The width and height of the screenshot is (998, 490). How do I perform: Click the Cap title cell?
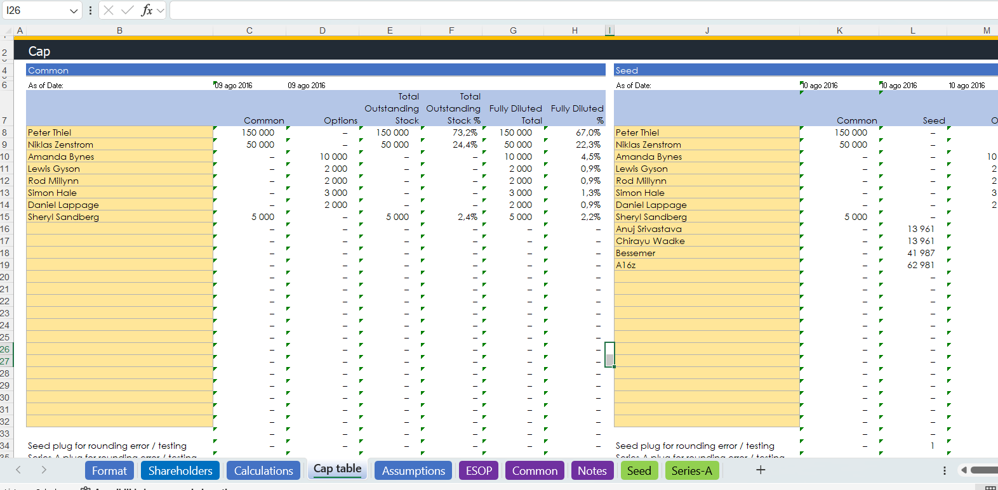coord(39,51)
